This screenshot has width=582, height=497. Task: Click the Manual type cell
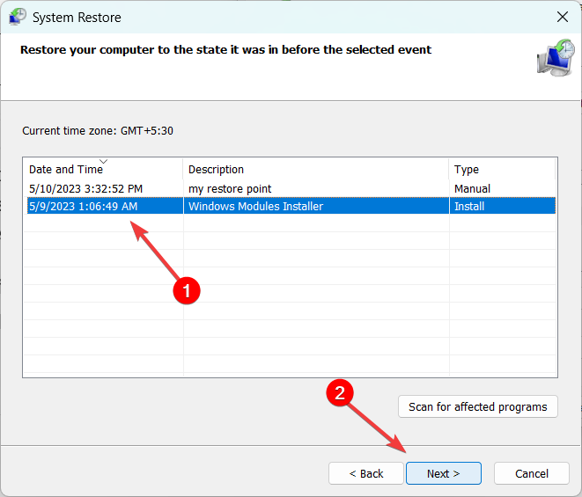click(472, 188)
